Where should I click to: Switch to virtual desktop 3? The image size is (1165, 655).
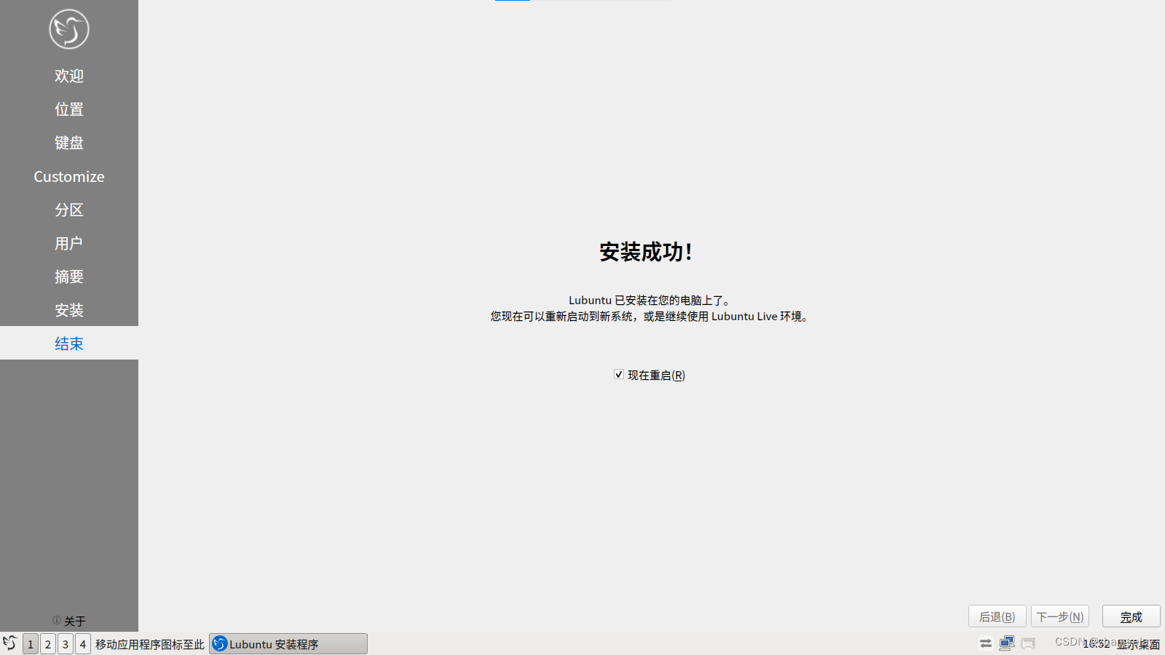[x=66, y=644]
